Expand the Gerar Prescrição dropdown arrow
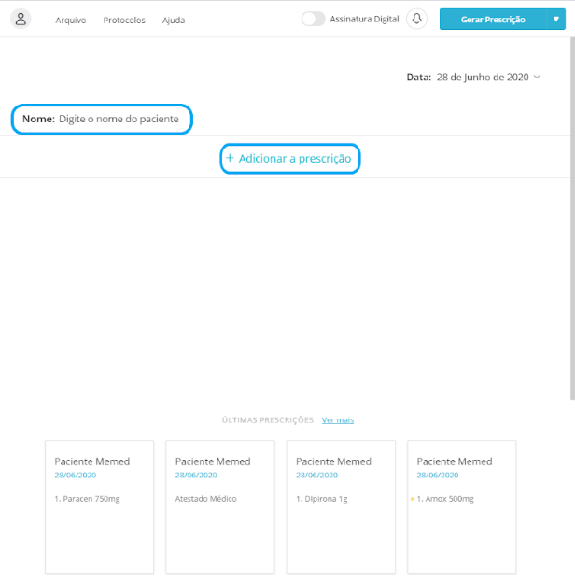 pyautogui.click(x=555, y=20)
